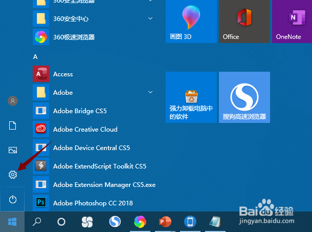Open Sogou browser from taskbar
The width and height of the screenshot is (312, 232).
[x=115, y=222]
